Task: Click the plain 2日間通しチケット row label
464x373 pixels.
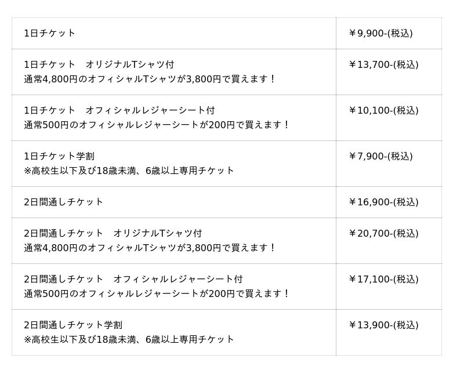Action: (64, 202)
